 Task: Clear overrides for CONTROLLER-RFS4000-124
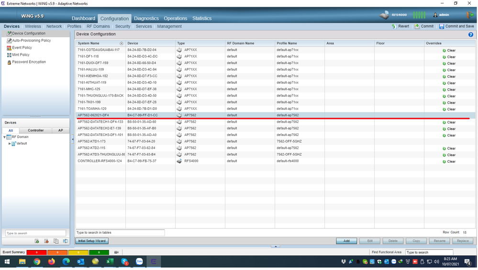coord(449,162)
